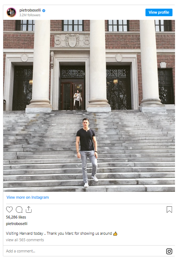
Task: Follow the View more on Instagram link
Action: [x=28, y=197]
